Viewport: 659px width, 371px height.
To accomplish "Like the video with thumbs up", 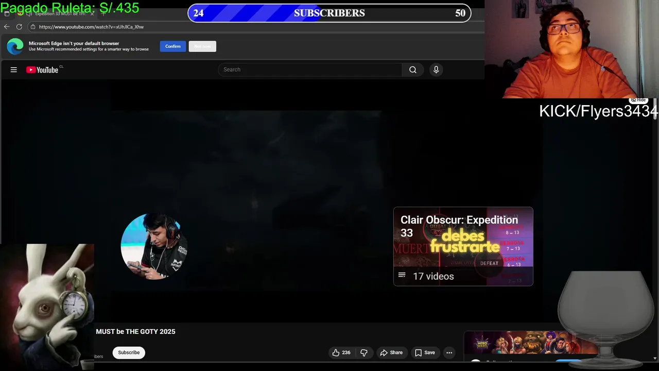I will 341,352.
